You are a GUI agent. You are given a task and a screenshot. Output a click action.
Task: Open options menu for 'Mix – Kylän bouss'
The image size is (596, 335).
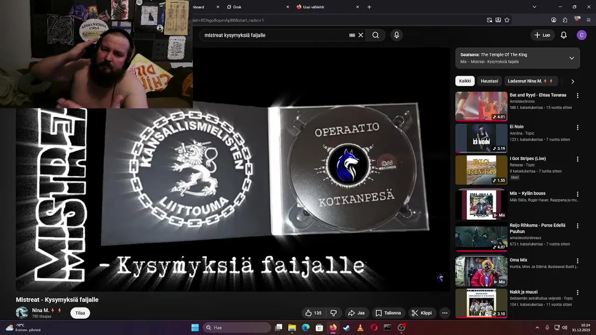(577, 194)
